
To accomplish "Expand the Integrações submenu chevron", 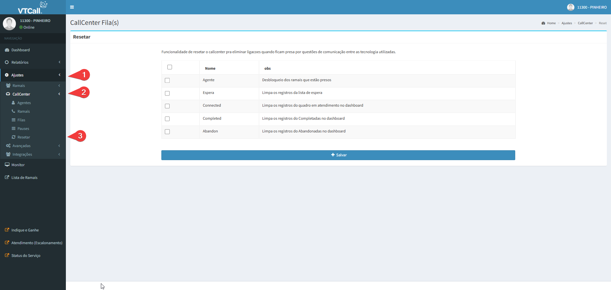I will 59,154.
